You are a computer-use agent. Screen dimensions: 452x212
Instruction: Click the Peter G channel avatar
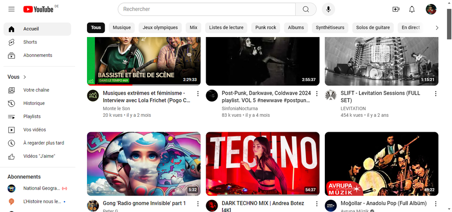[93, 206]
